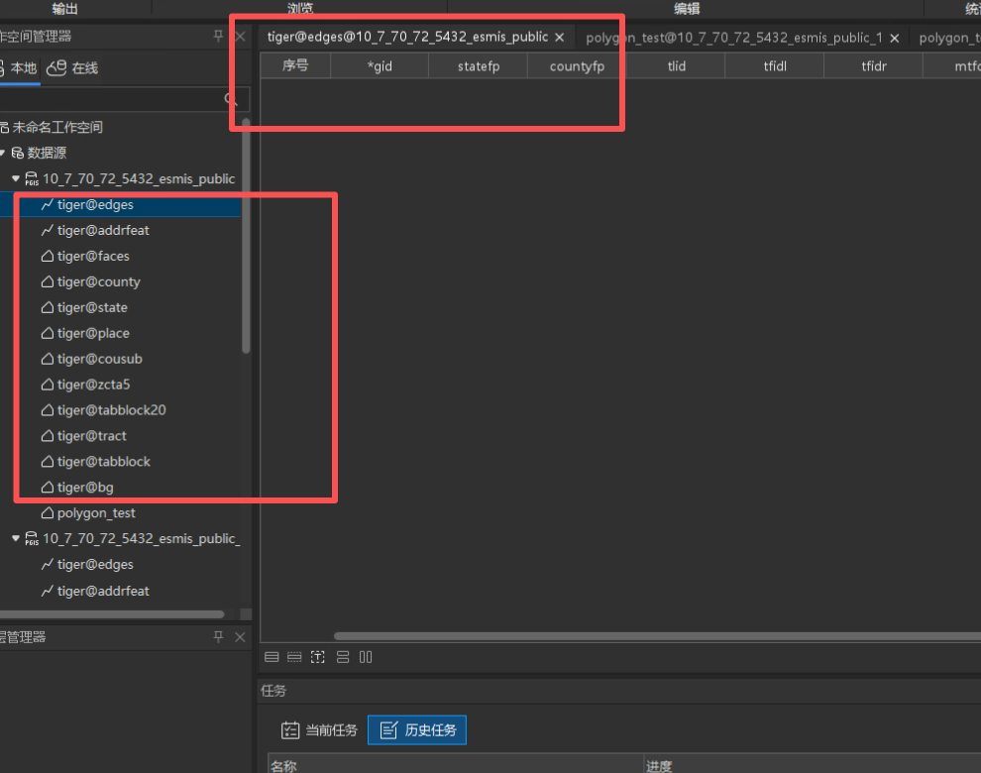Collapse the first 10_7_70_72_5432_esmis_public datasource
The width and height of the screenshot is (981, 773).
pos(16,178)
